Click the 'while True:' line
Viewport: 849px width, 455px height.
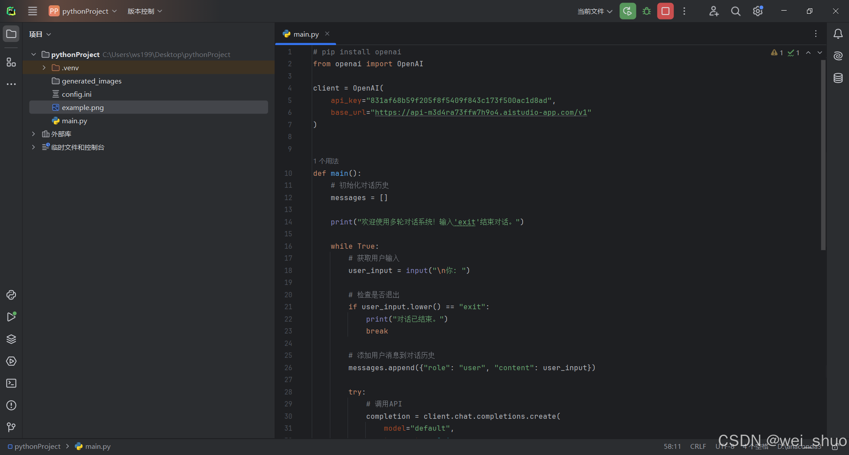coord(355,246)
